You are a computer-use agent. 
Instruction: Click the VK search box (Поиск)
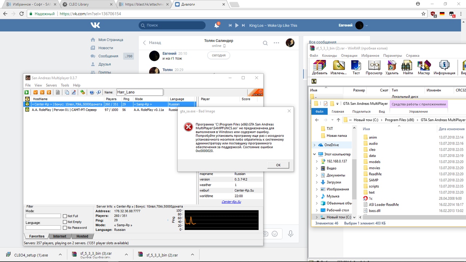[172, 25]
